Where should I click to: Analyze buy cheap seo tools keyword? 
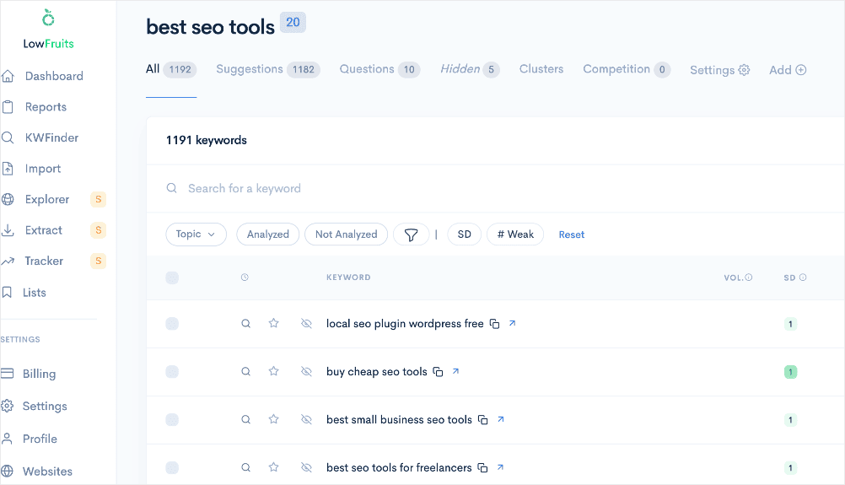(245, 371)
